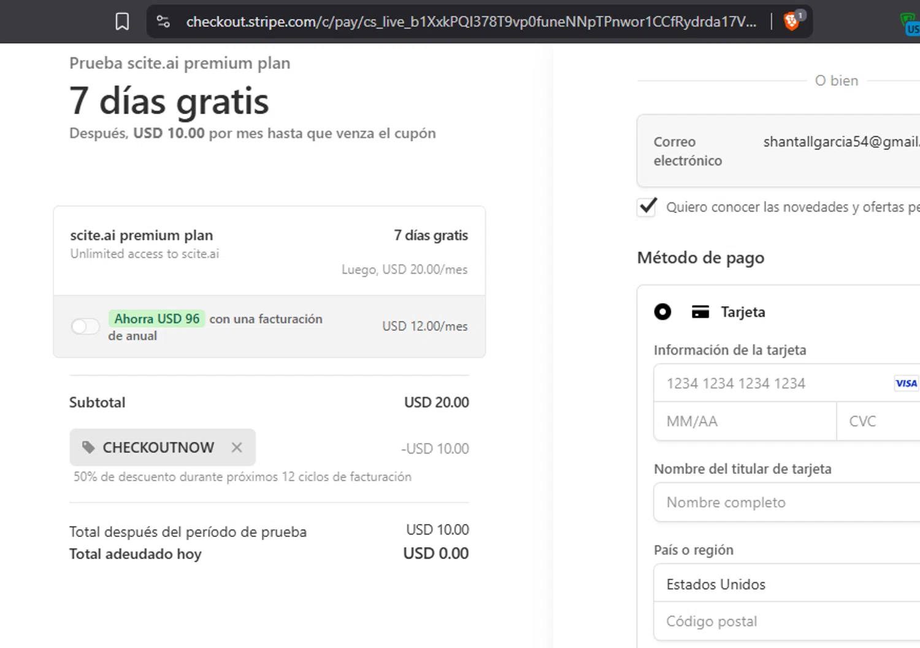Click the credit card icon next to Tarjeta
This screenshot has width=920, height=648.
(700, 312)
